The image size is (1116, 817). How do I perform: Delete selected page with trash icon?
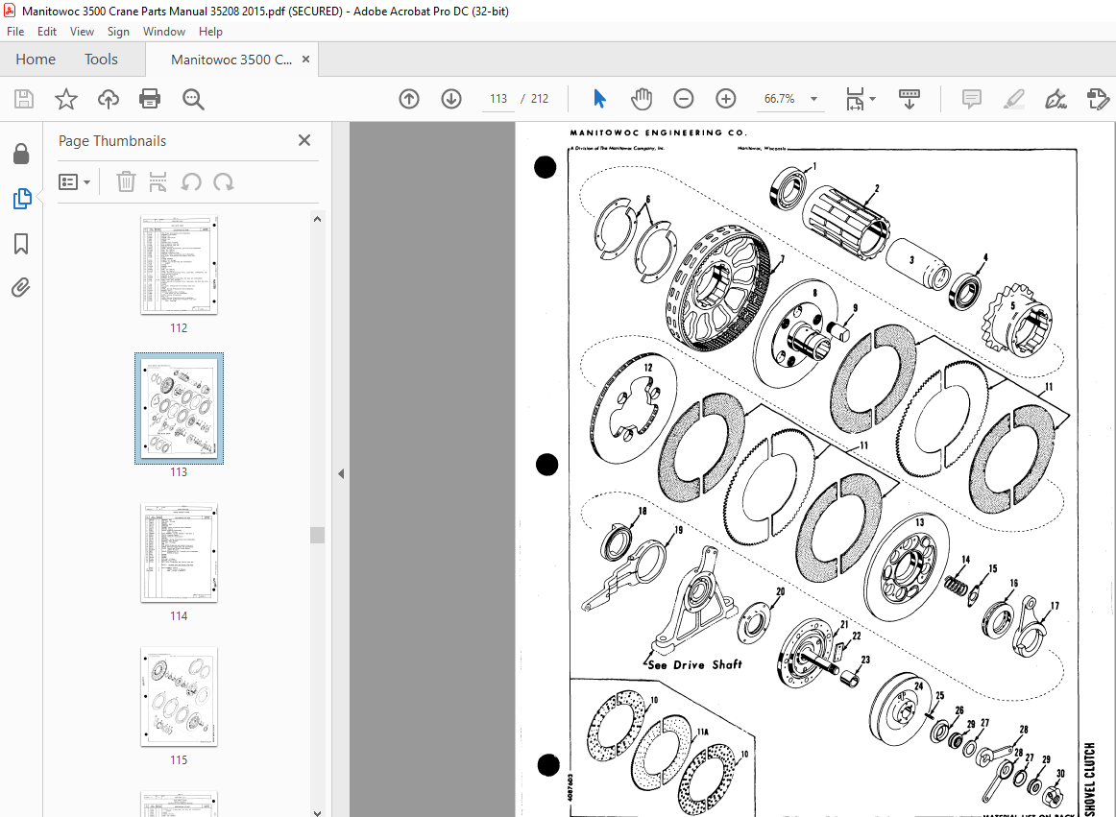(126, 181)
